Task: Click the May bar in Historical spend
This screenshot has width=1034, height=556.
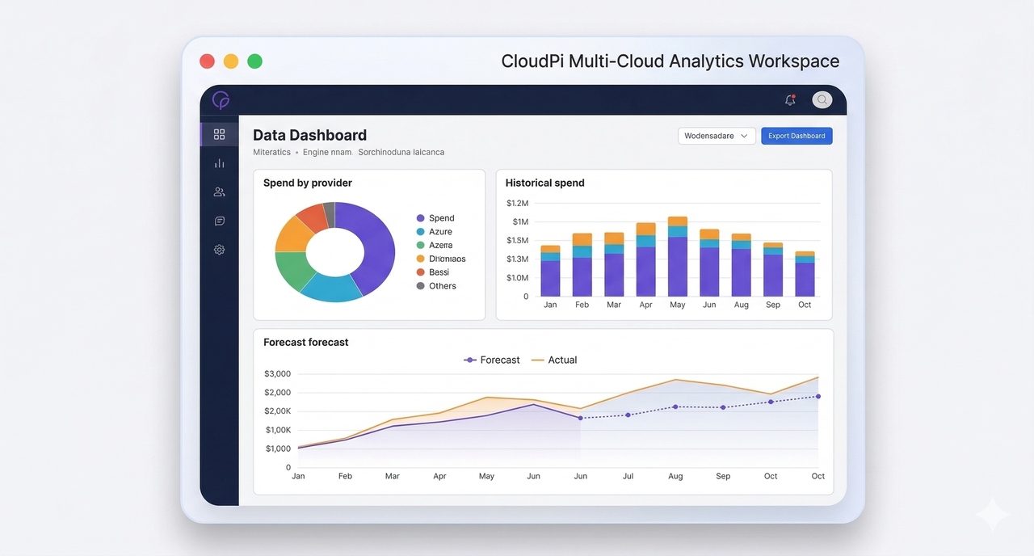Action: (678, 256)
